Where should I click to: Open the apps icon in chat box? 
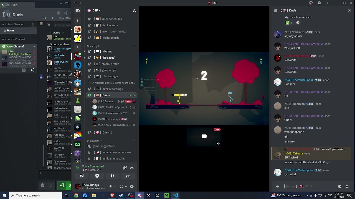tap(347, 187)
